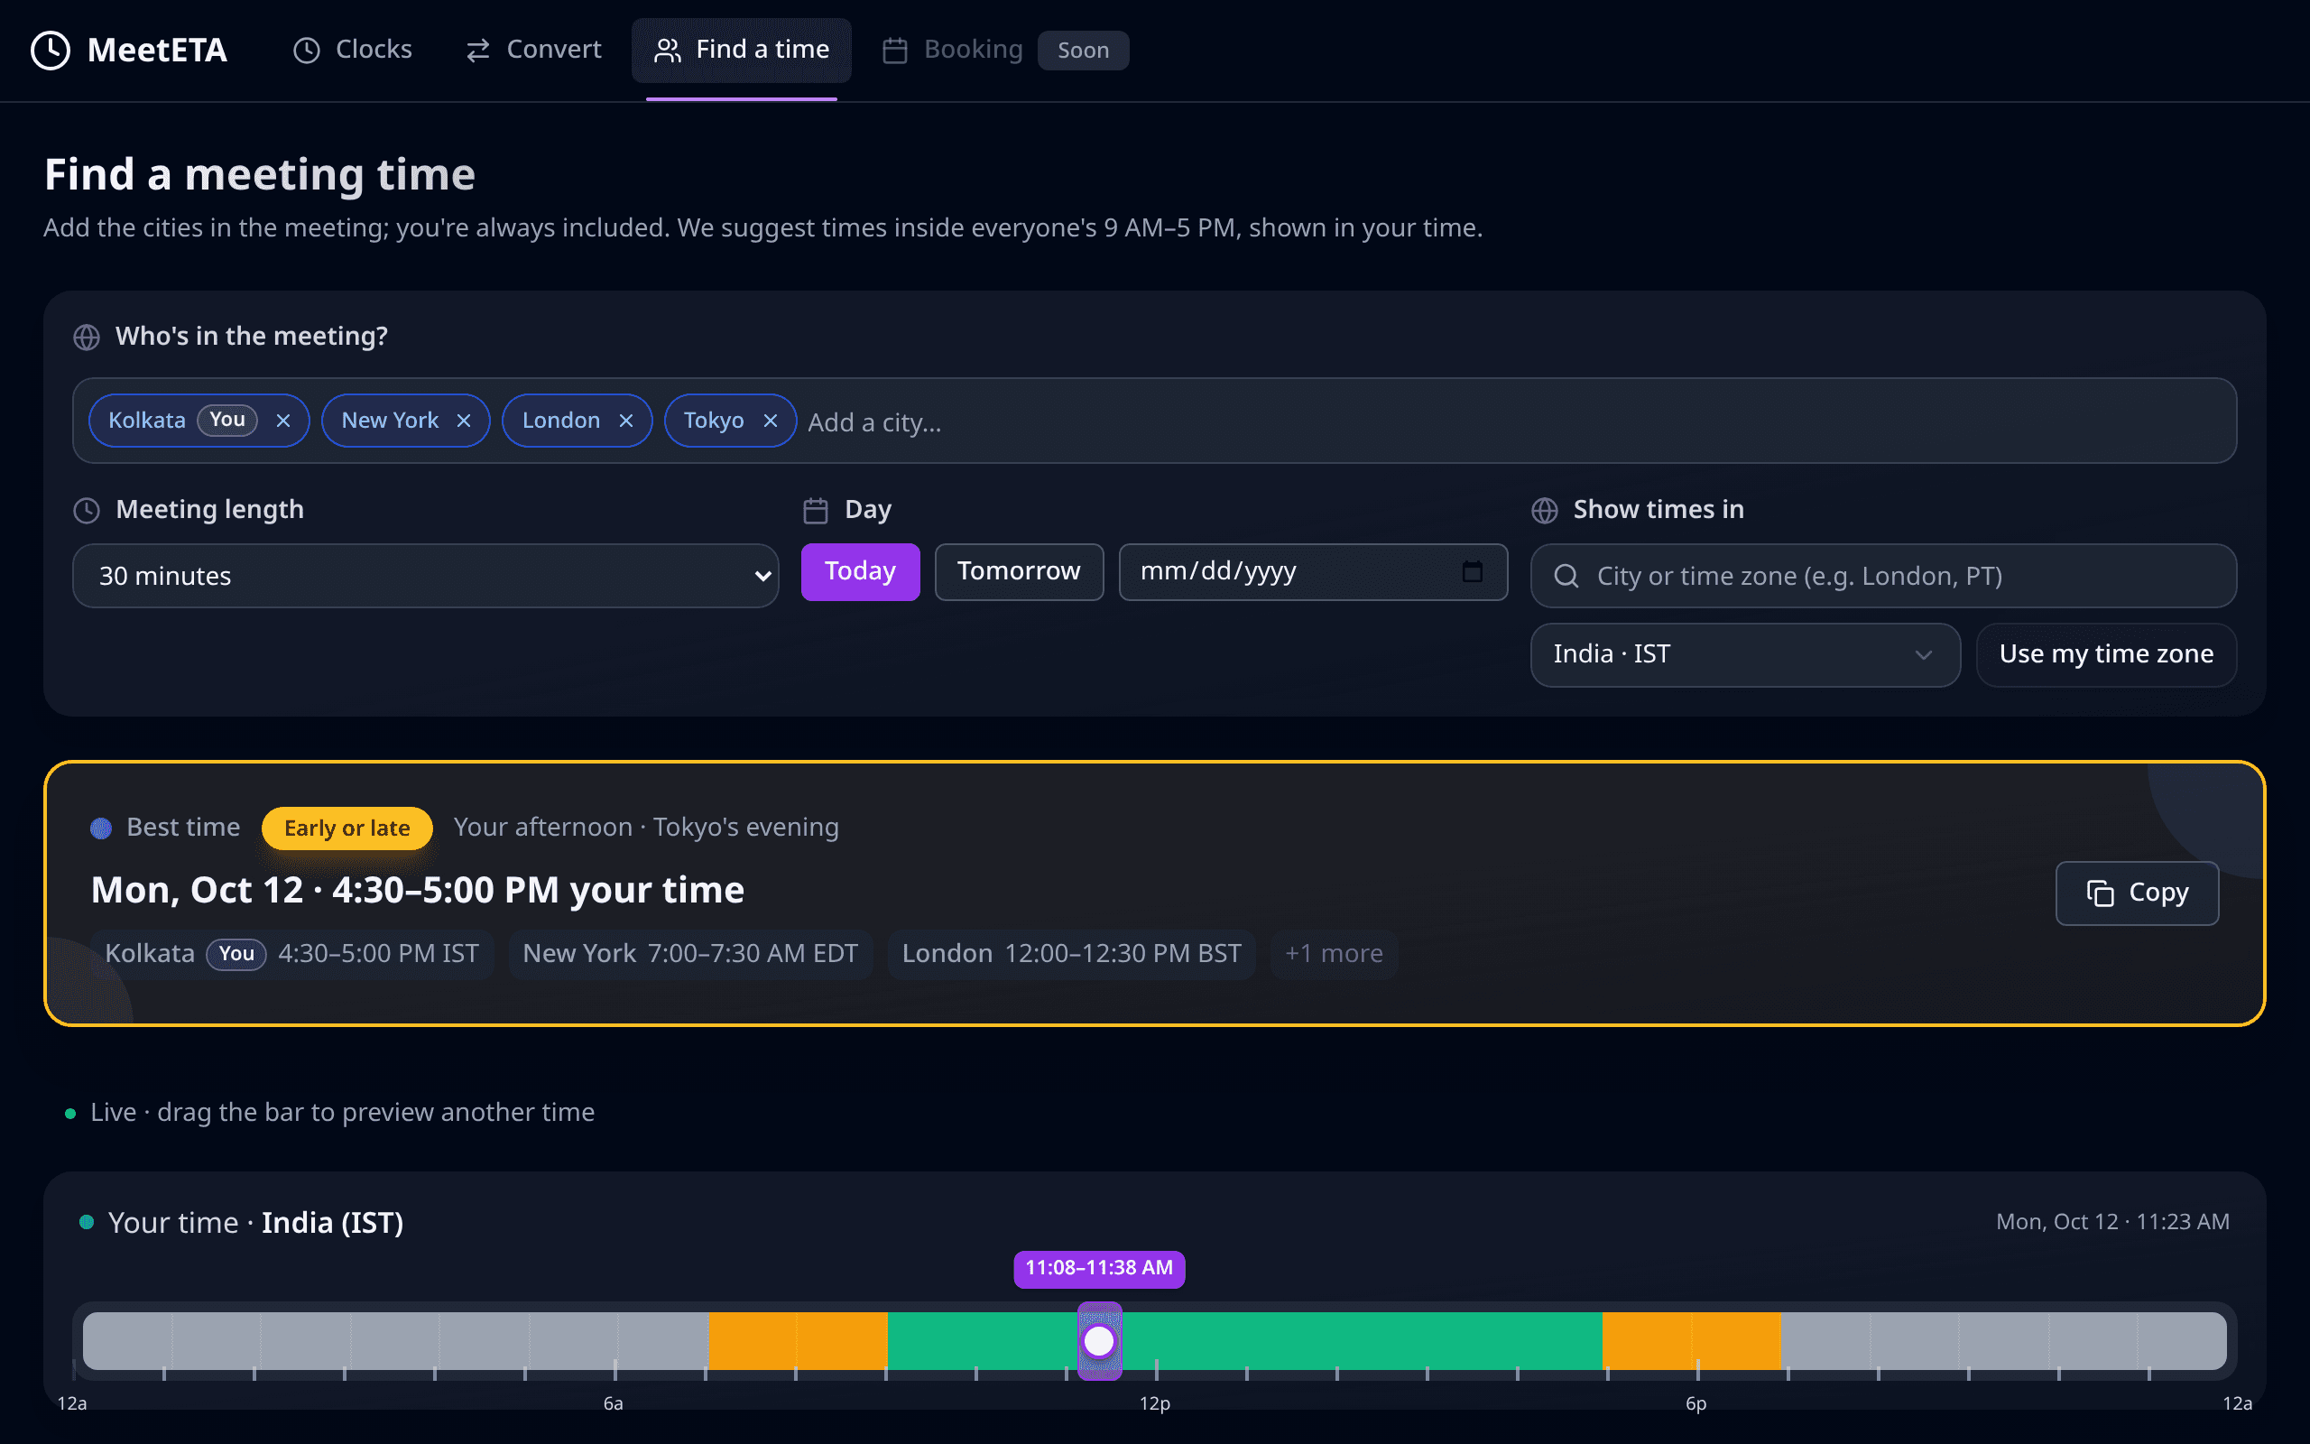
Task: Click the Kolkata city chip label
Action: [146, 421]
